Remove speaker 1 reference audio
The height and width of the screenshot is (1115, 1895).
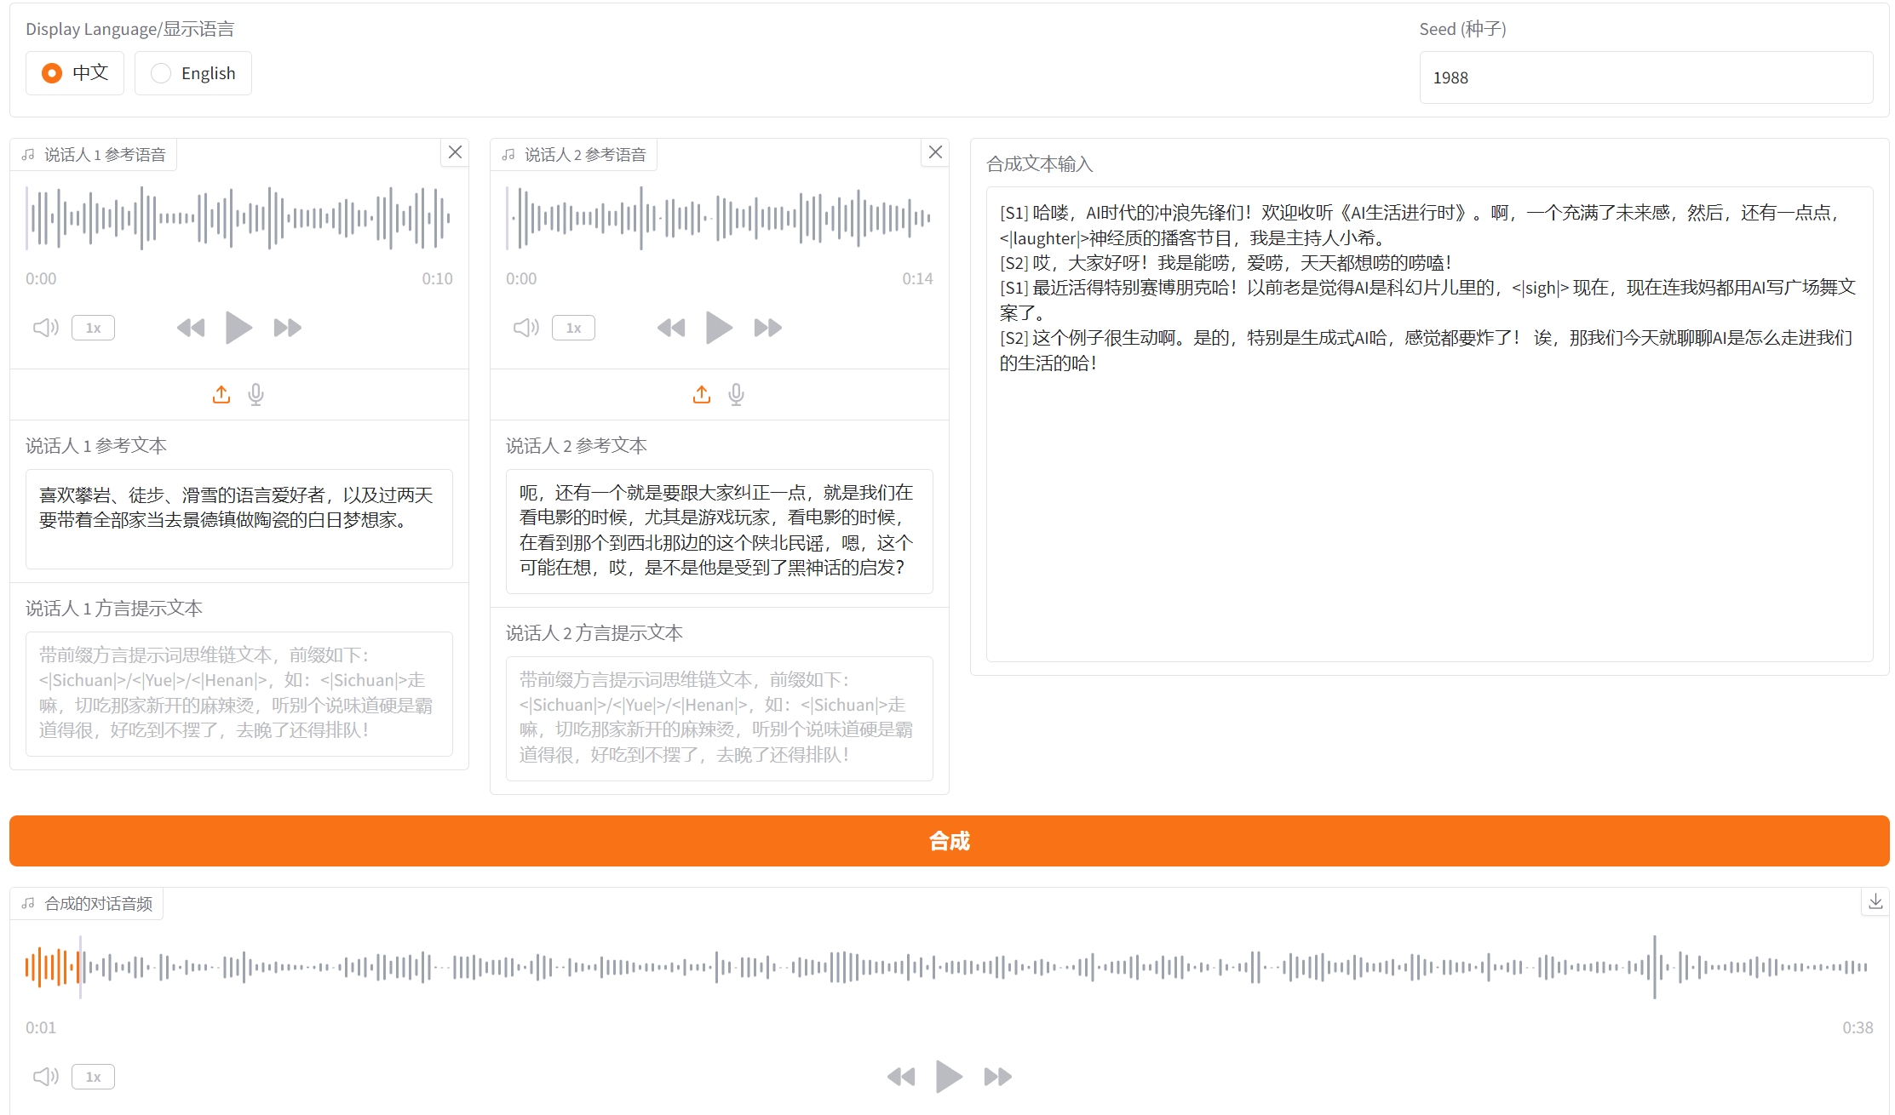point(455,152)
